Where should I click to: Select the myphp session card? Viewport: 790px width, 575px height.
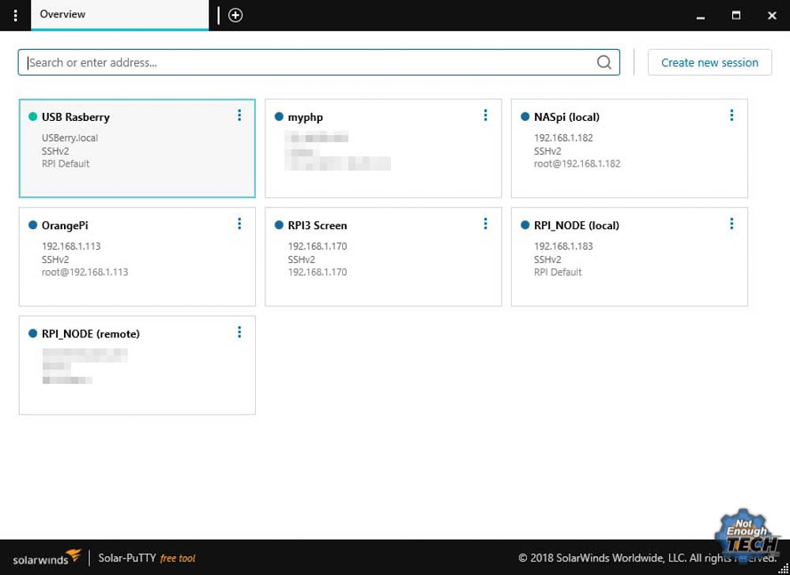click(383, 148)
